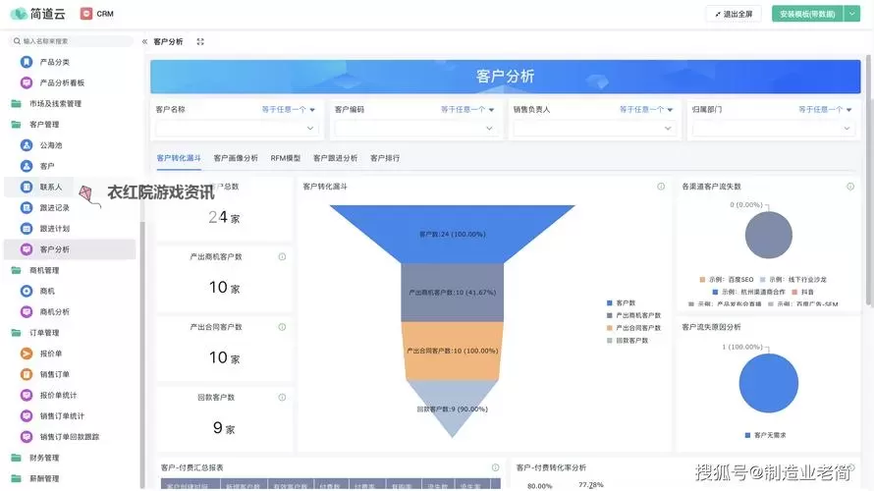
Task: Open the 产品分析看板 dashboard icon
Action: [x=27, y=82]
